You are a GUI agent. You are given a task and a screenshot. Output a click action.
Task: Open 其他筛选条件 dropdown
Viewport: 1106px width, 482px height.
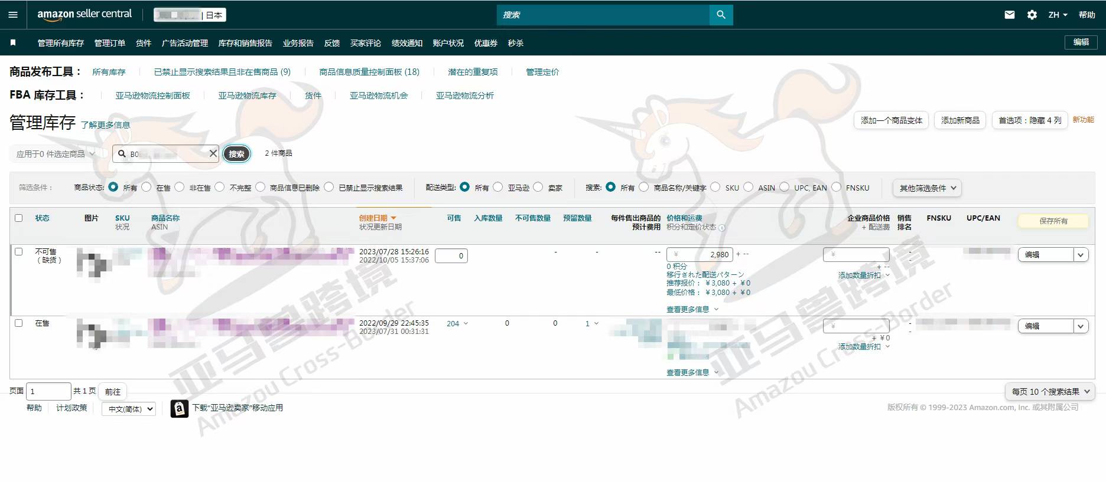[x=928, y=188]
